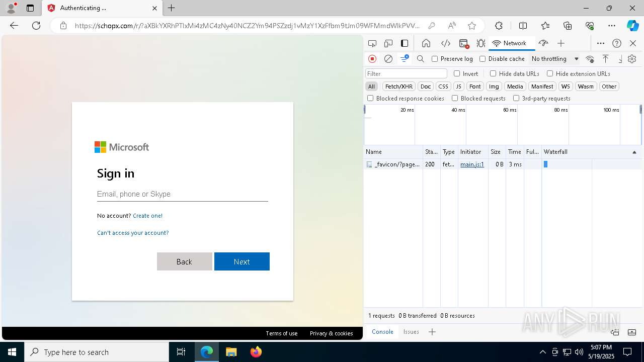Toggle split screen browser icon

(x=523, y=26)
